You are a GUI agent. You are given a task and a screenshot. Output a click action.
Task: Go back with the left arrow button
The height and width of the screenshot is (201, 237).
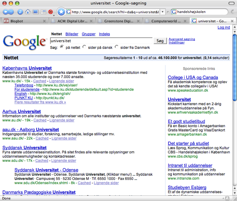click(5, 12)
